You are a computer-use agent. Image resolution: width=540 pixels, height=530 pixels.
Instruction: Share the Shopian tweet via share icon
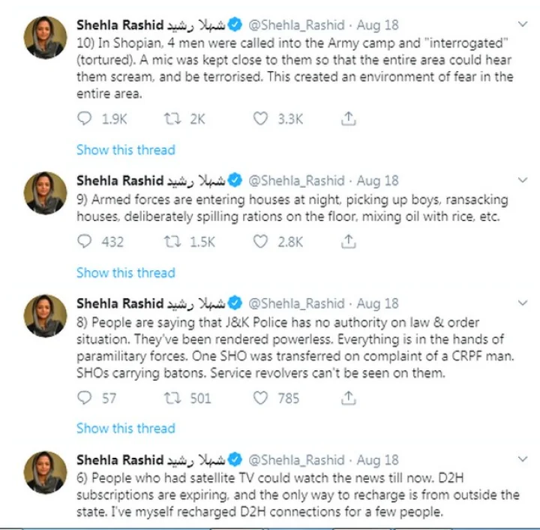(348, 119)
